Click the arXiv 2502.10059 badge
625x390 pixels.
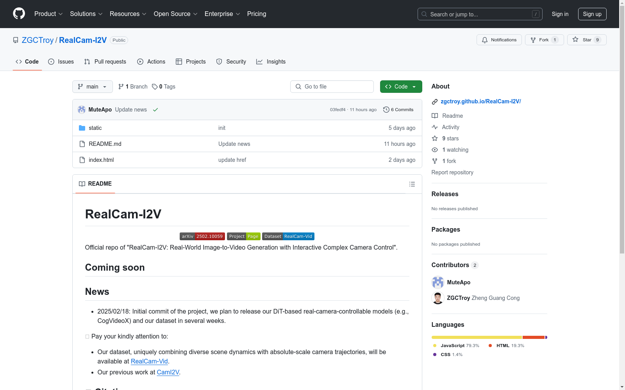pyautogui.click(x=202, y=236)
